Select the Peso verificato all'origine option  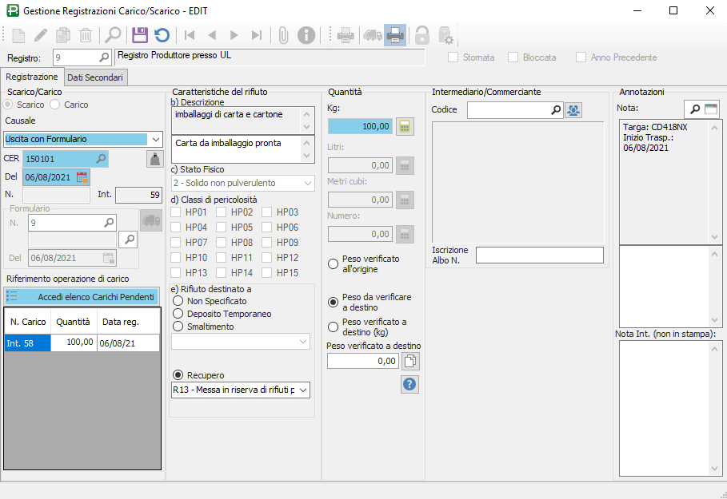pyautogui.click(x=334, y=264)
